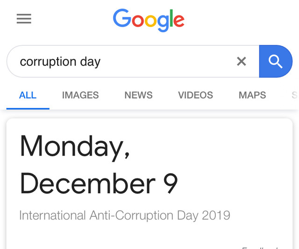Viewport: 299px width, 249px height.
Task: Click the Google logo
Action: tap(149, 20)
